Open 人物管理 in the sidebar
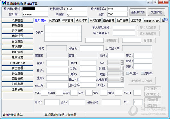The width and height of the screenshot is (170, 119). point(18,20)
